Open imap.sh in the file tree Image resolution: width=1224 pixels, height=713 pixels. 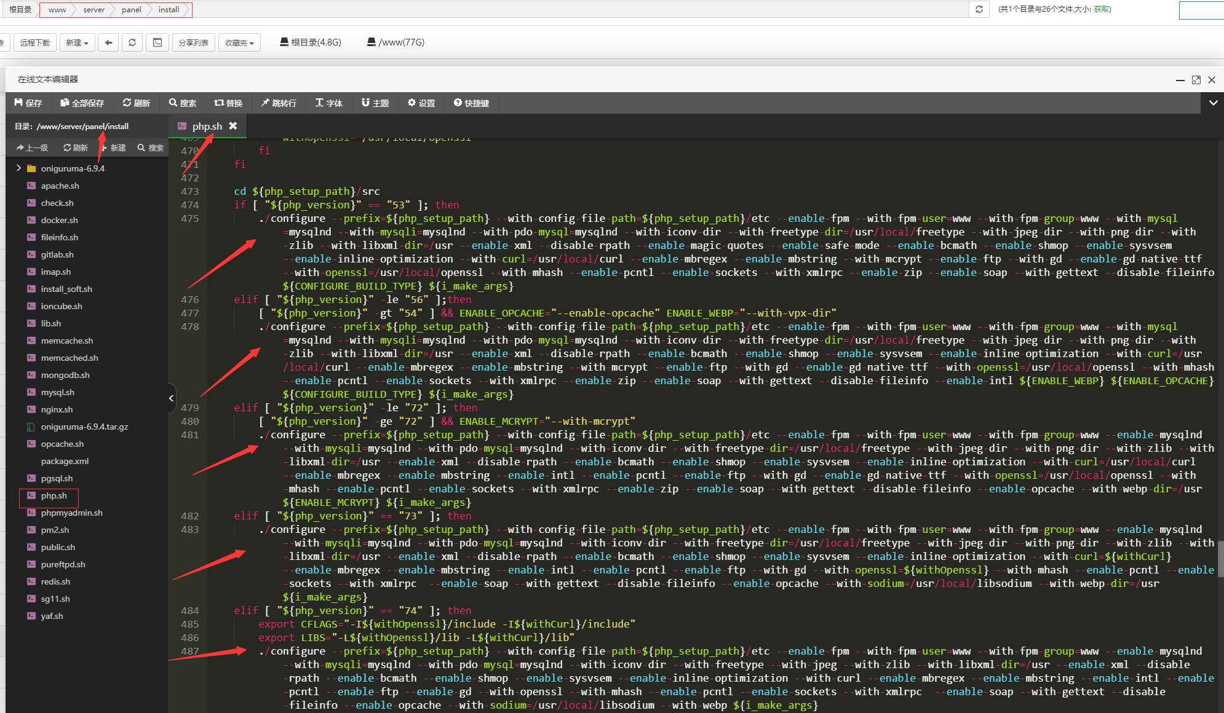coord(56,272)
